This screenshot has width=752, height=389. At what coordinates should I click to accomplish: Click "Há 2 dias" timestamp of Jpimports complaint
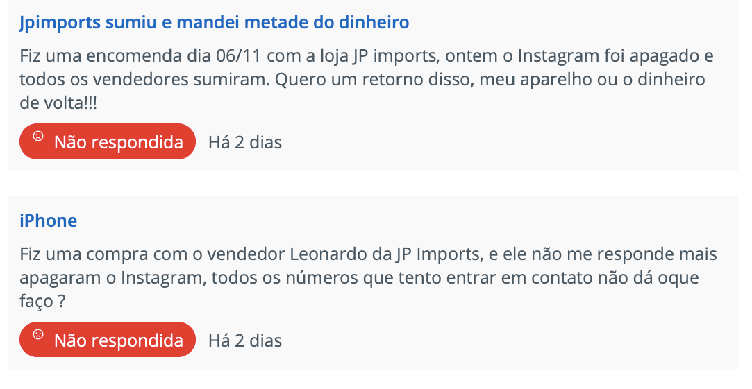[x=245, y=142]
